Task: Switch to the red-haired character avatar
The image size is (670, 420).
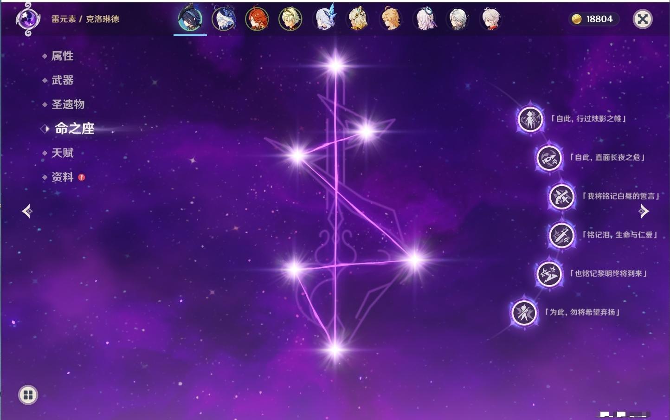Action: pyautogui.click(x=257, y=19)
